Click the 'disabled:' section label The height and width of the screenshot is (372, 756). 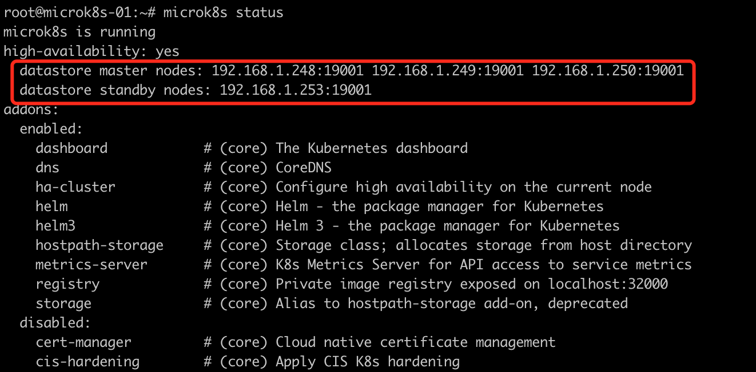(55, 323)
